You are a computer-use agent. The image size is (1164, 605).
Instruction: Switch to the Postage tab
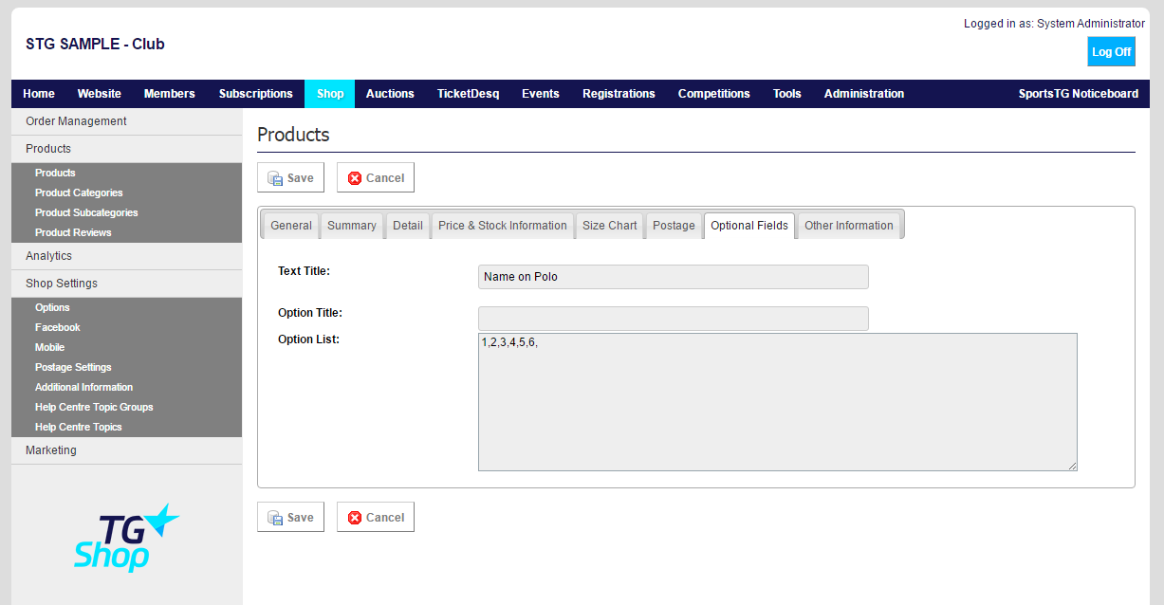(x=674, y=226)
